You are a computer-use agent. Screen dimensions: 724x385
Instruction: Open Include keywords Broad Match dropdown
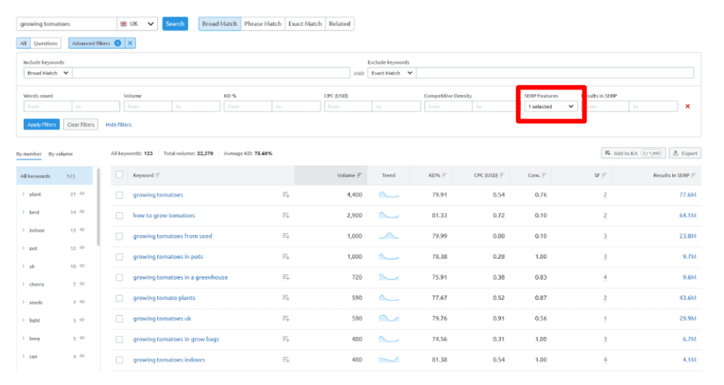click(x=47, y=73)
